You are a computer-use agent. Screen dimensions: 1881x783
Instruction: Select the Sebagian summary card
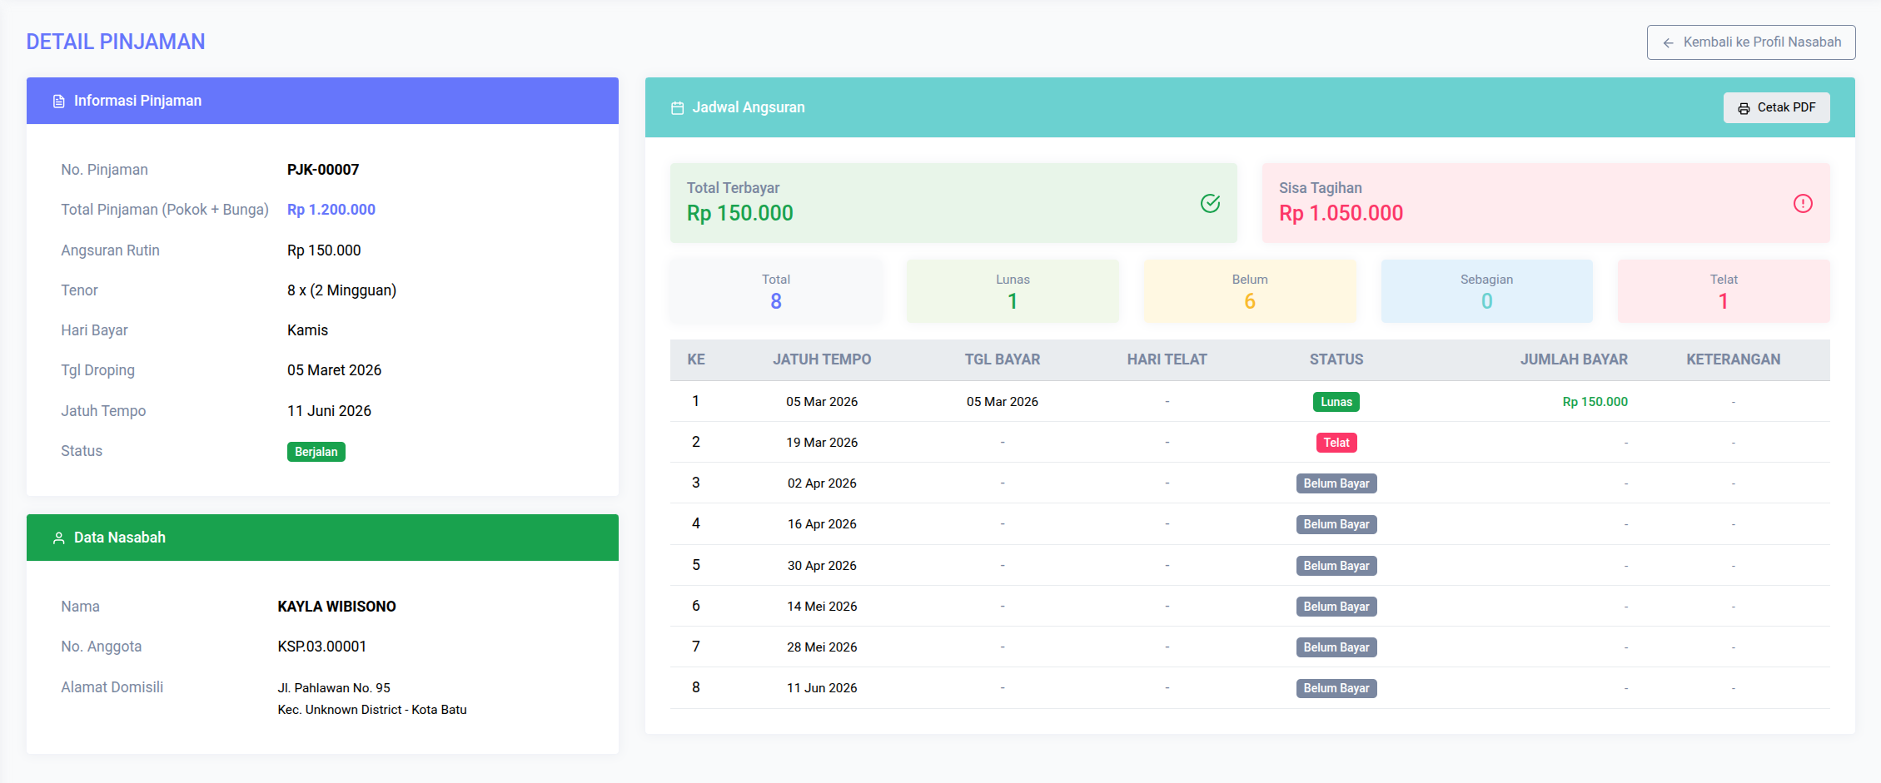coord(1486,291)
